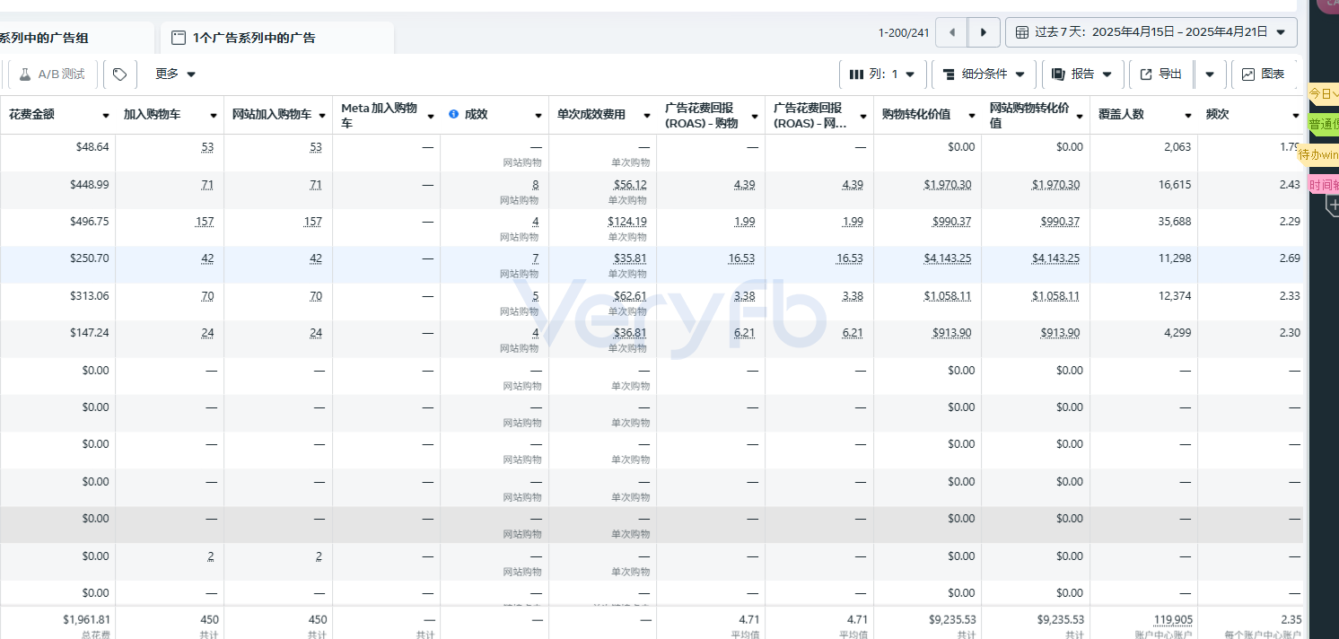
Task: Click total reach link 119,905
Action: pos(1173,619)
